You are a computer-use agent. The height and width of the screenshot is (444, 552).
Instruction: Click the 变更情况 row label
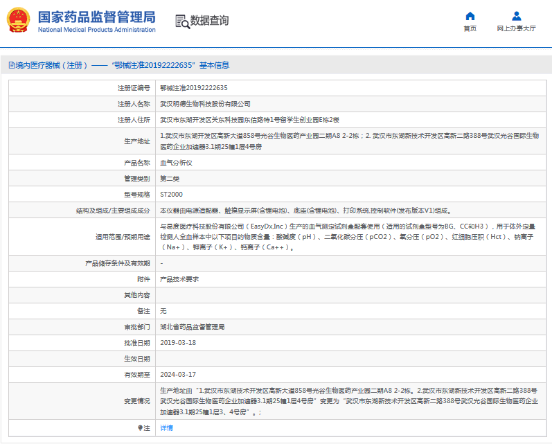(x=137, y=401)
